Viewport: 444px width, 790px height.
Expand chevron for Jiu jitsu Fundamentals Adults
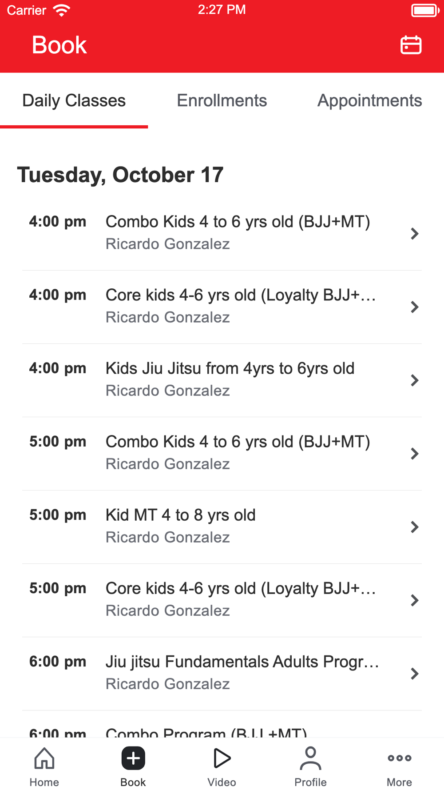pyautogui.click(x=415, y=673)
